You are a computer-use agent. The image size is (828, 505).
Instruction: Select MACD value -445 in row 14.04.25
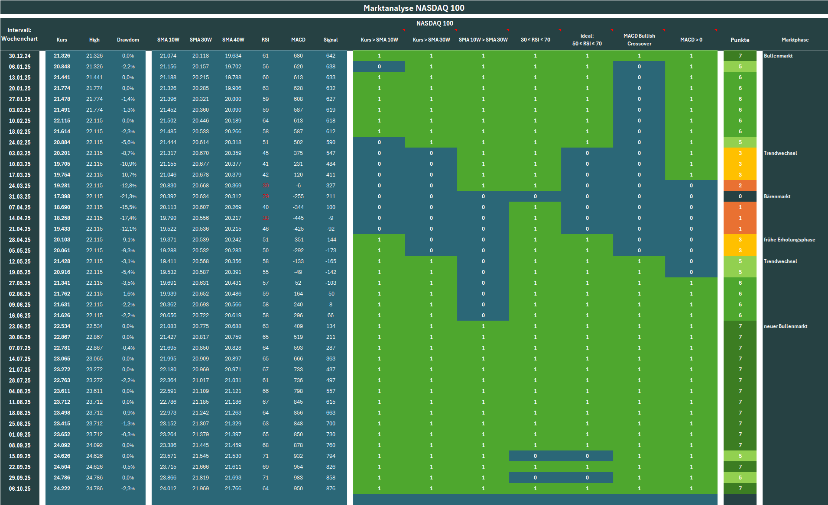click(x=298, y=218)
